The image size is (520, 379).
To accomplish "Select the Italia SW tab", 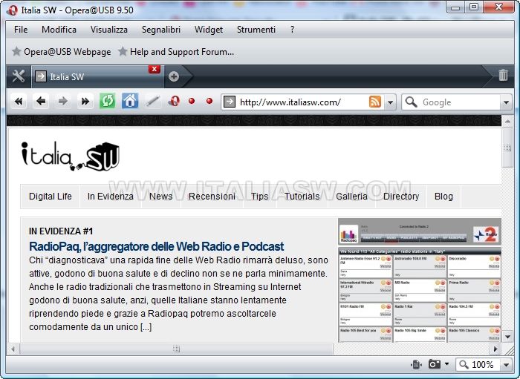I will tap(97, 77).
